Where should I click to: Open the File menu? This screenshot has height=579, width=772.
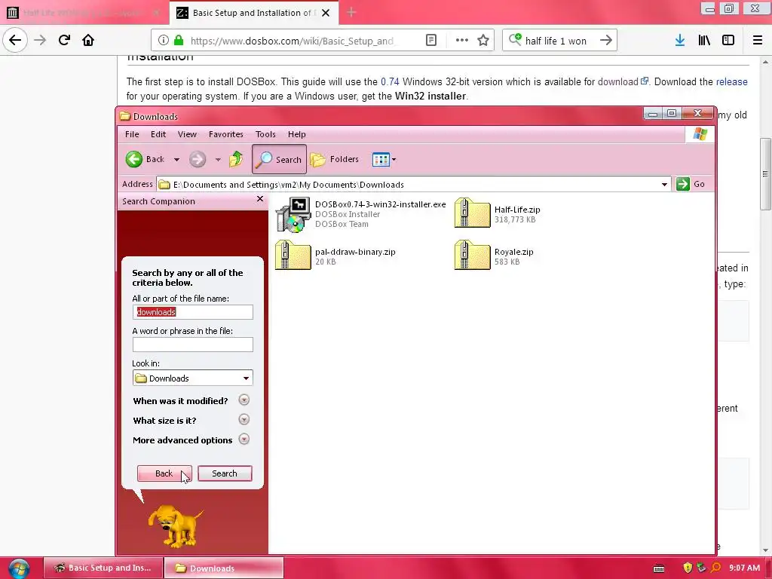pos(132,134)
